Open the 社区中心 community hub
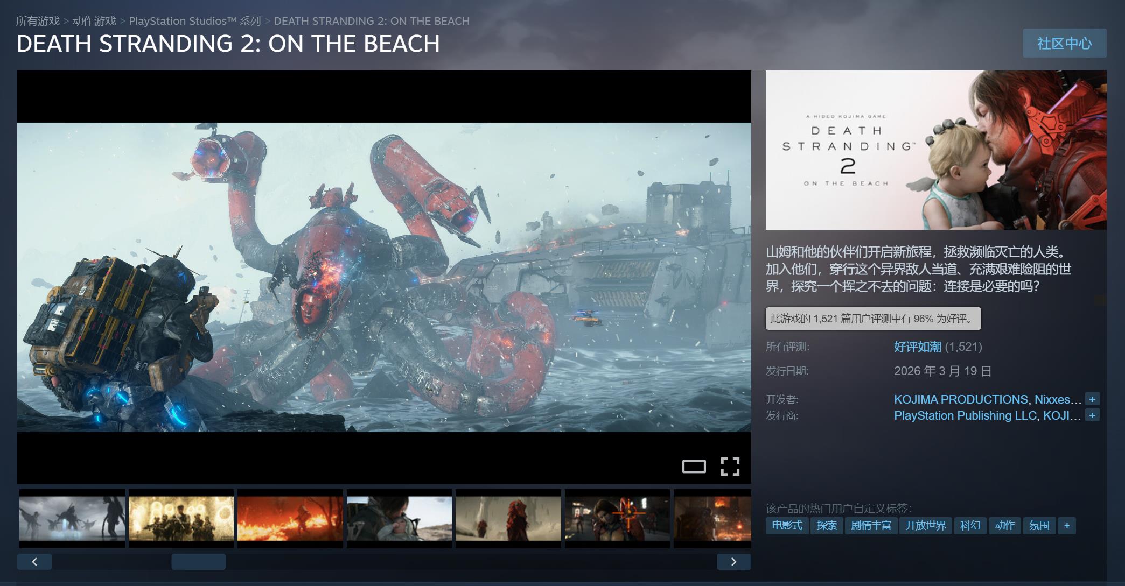1125x586 pixels. [x=1064, y=43]
